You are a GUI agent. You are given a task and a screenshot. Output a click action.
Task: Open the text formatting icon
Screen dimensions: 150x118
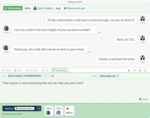point(134,70)
